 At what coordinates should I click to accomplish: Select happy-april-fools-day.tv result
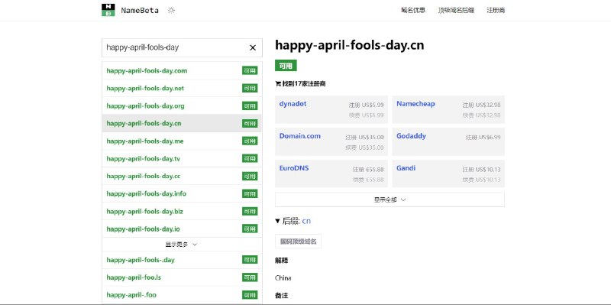click(x=182, y=158)
